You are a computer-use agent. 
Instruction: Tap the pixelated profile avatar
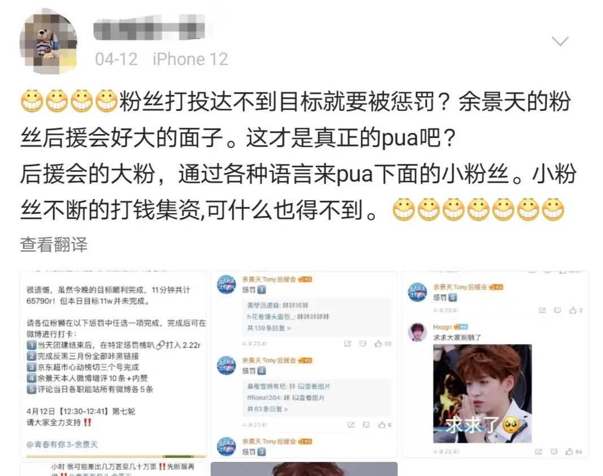tap(48, 42)
